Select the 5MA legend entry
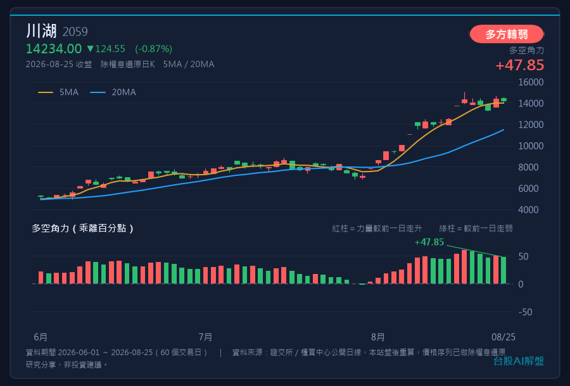Viewport: 570px width, 386px height. tap(58, 92)
